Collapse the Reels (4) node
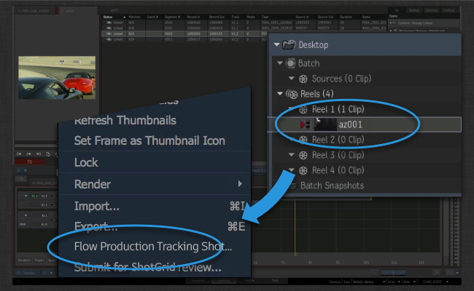The height and width of the screenshot is (291, 474). tap(280, 94)
